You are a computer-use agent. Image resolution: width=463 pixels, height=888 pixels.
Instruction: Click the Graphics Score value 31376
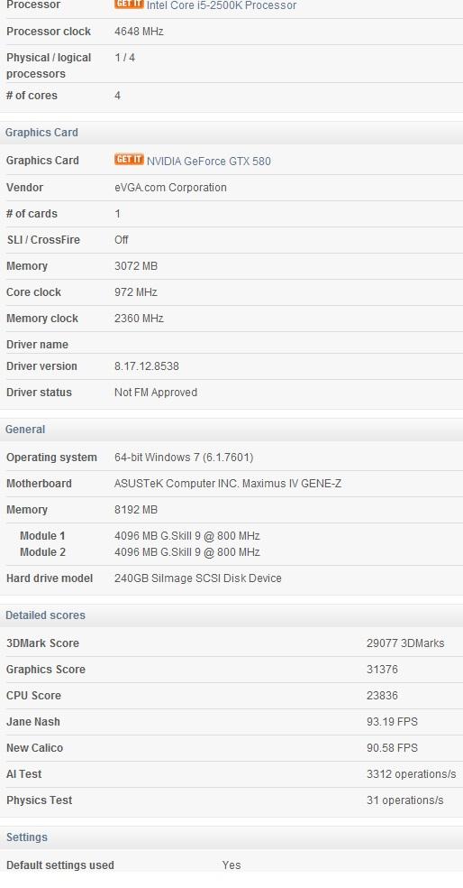point(382,670)
